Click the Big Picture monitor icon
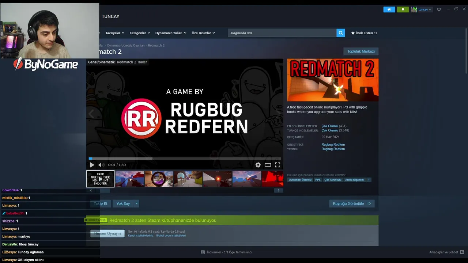This screenshot has width=468, height=263. point(439,9)
